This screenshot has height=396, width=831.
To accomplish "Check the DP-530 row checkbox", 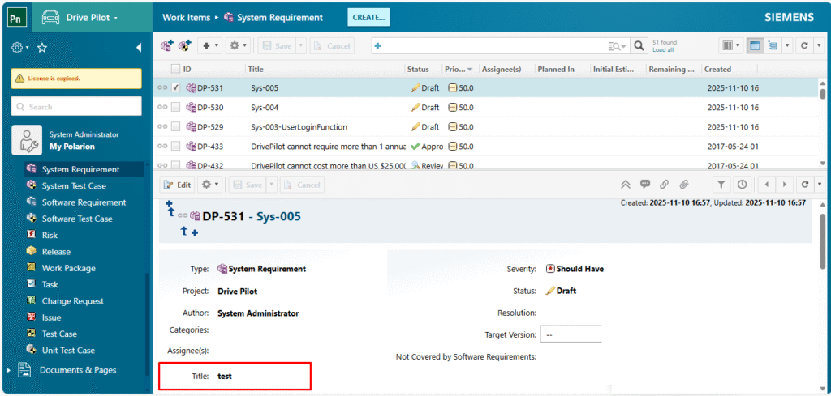I will (176, 107).
